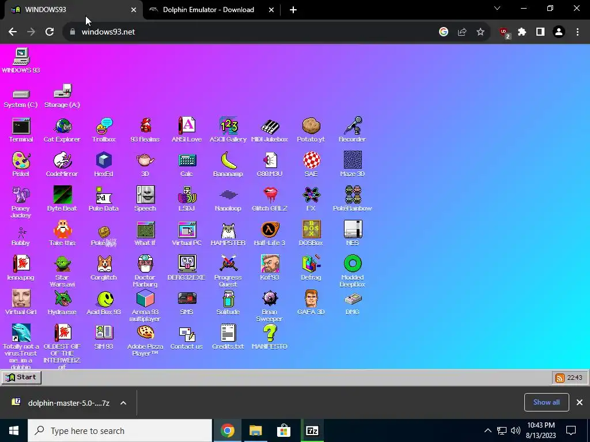Open the Terminal desktop icon
The image size is (590, 442).
coord(21,130)
